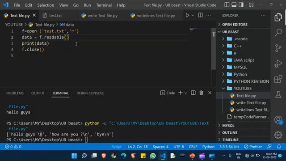
Task: Show the PROBLEMS panel tab
Action: (15, 93)
